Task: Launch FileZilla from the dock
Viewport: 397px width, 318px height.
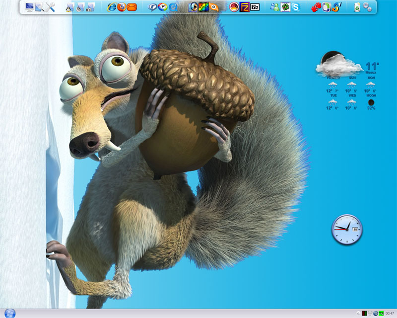Action: tap(244, 7)
